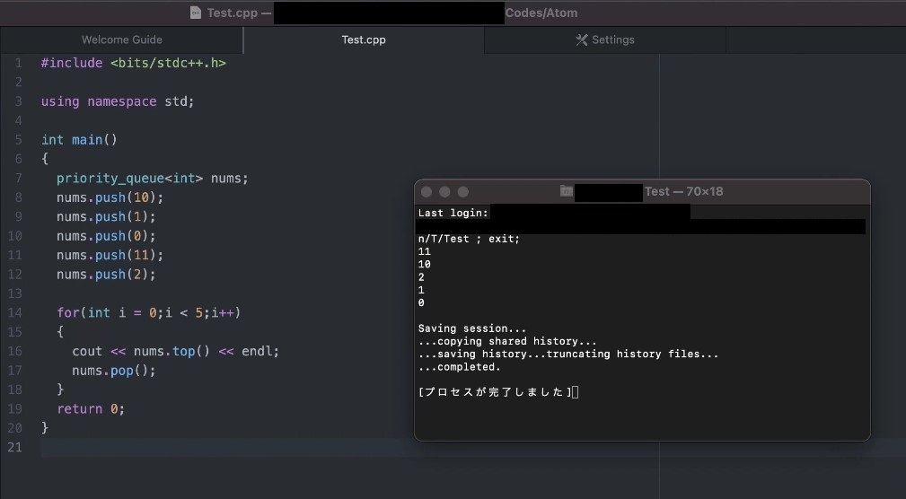Click line number 1 in gutter
The image size is (906, 499).
[x=19, y=63]
